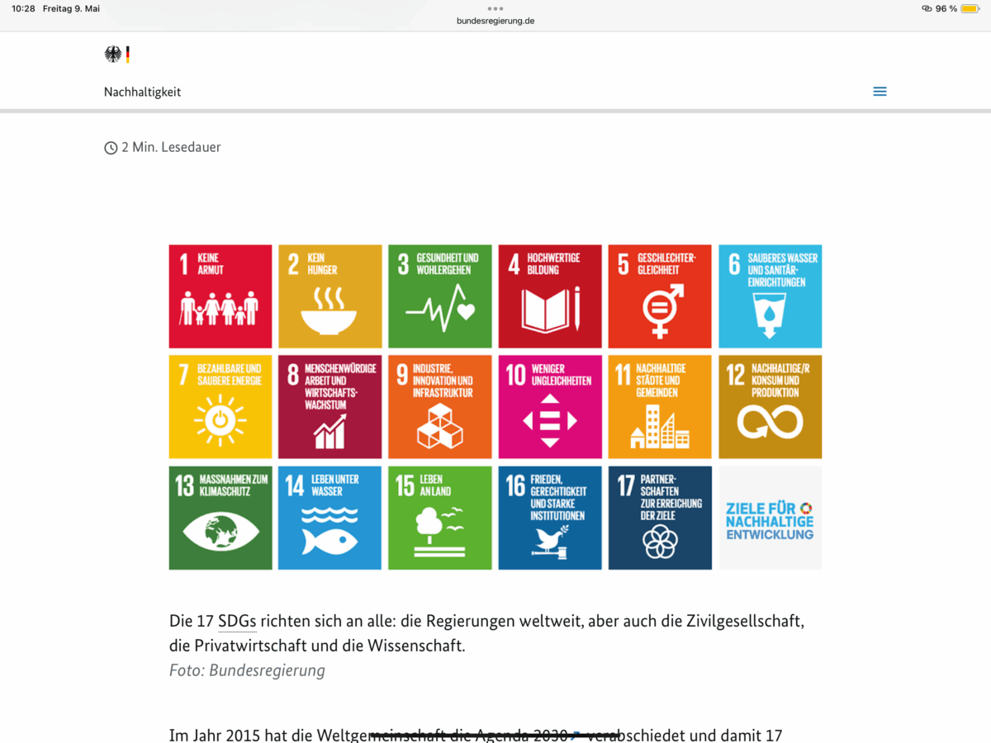Tap the bundesregierung.de address bar

click(495, 21)
